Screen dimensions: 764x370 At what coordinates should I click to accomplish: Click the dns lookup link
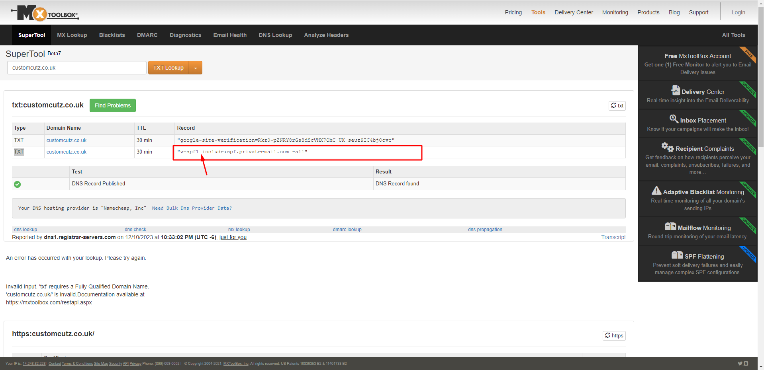[x=25, y=230]
